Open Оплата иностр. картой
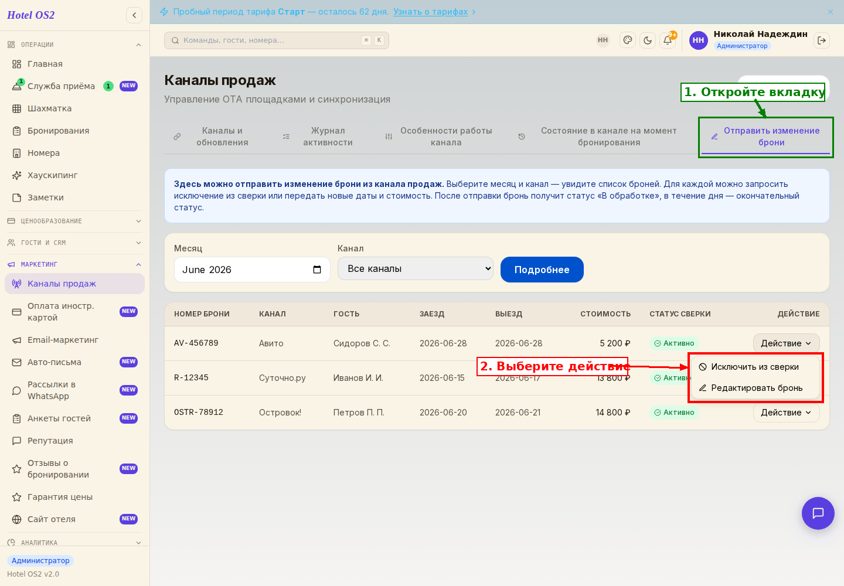The width and height of the screenshot is (844, 586). click(x=74, y=312)
